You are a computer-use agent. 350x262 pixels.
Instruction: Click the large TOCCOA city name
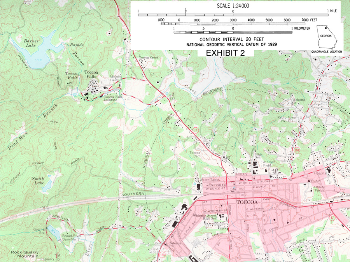click(x=247, y=202)
